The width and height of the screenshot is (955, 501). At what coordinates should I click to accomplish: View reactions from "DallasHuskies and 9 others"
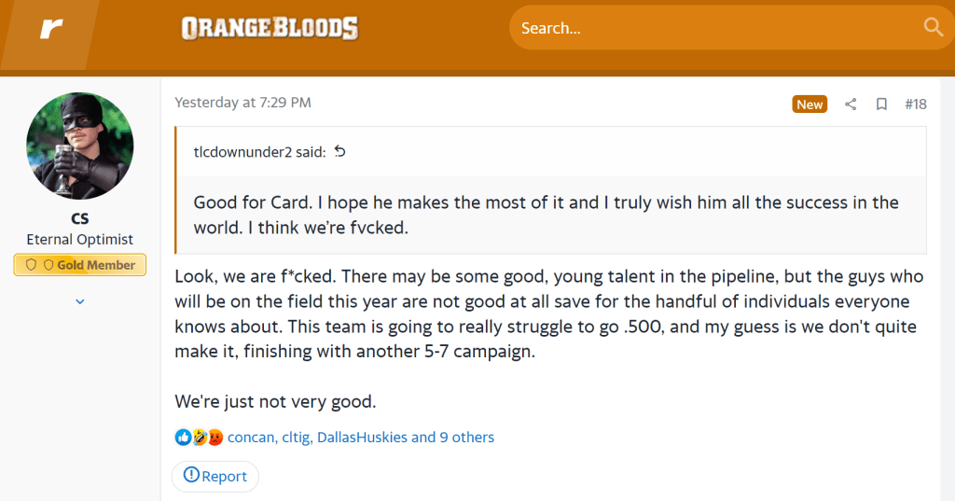[406, 437]
